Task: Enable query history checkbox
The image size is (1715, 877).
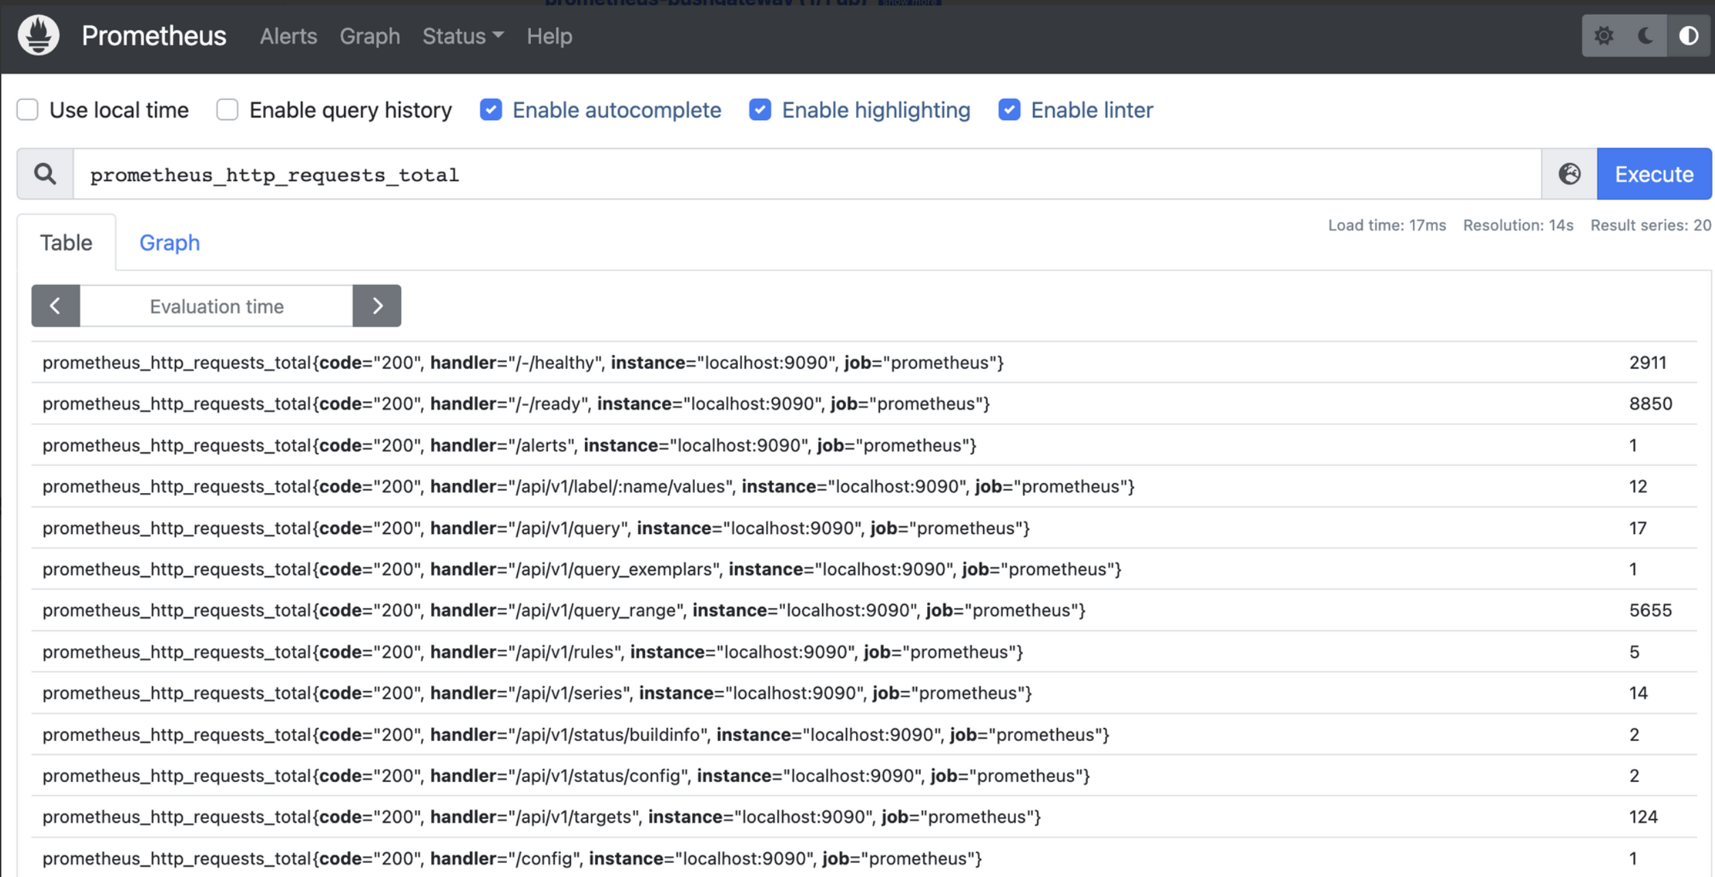Action: [x=227, y=110]
